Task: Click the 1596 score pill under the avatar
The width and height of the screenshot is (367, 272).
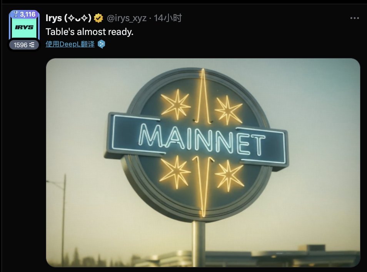Action: click(x=24, y=45)
